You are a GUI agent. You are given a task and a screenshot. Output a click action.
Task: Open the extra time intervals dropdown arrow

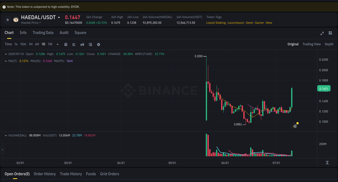pyautogui.click(x=57, y=44)
